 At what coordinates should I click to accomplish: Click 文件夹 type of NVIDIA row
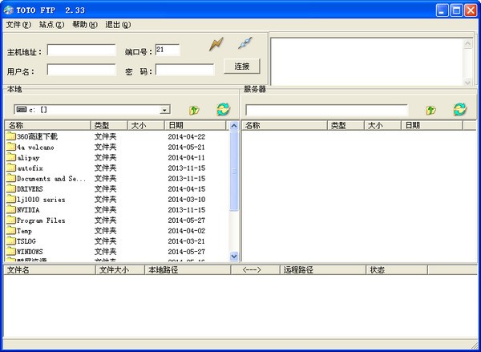[105, 209]
